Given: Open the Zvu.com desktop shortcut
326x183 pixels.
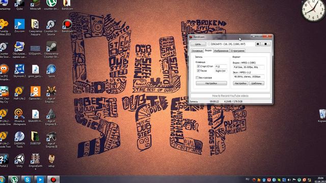Looking at the screenshot, I should click(x=19, y=26).
